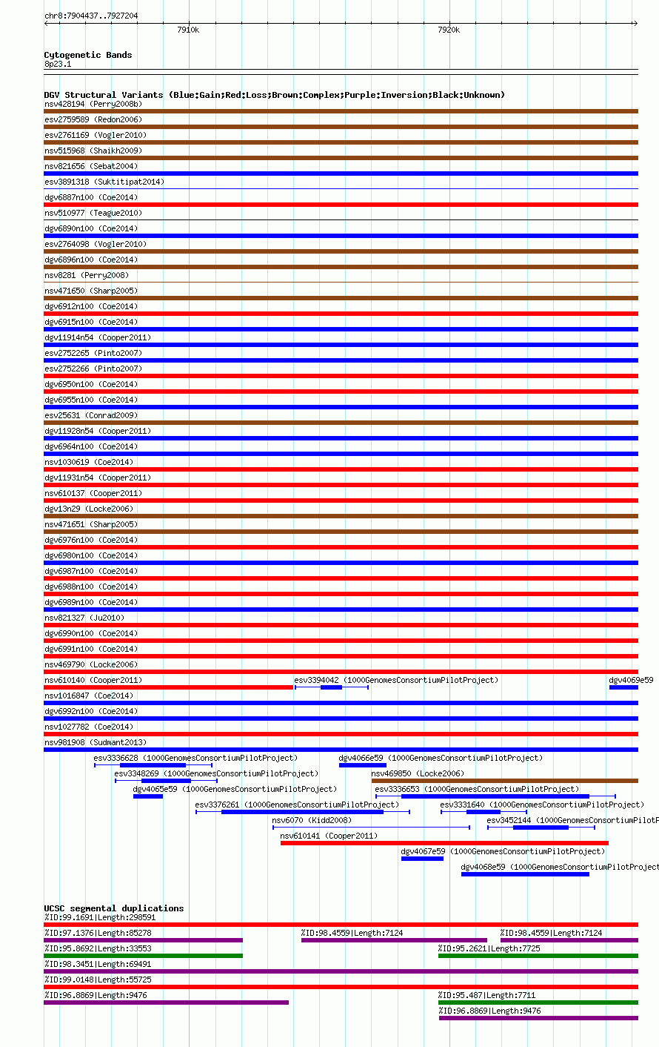Viewport: 659px width, 1047px height.
Task: Click the nsv1027782 (Coe2014) label
Action: pos(89,727)
